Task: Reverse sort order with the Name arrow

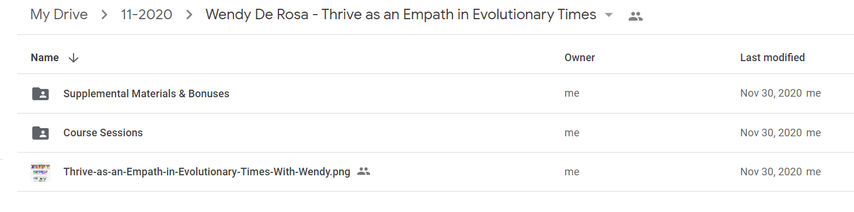Action: (x=73, y=58)
